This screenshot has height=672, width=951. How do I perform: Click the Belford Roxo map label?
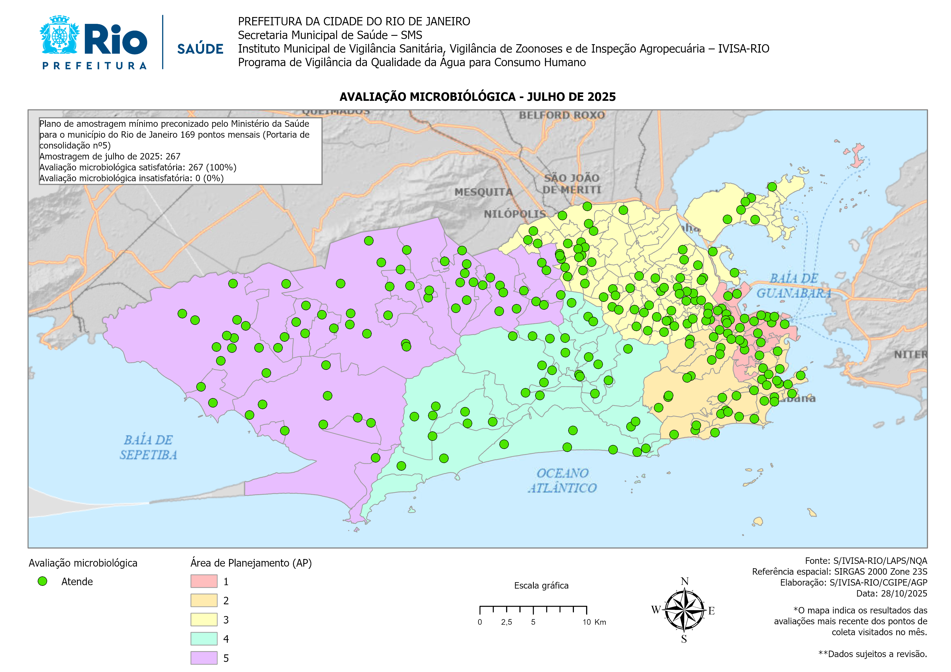tap(562, 115)
